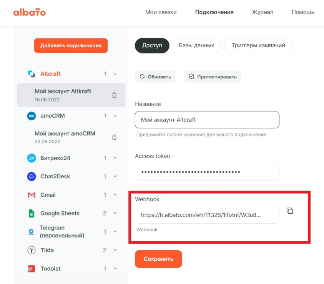This screenshot has height=284, width=324.
Task: Open the Мои связки menu item
Action: point(161,12)
